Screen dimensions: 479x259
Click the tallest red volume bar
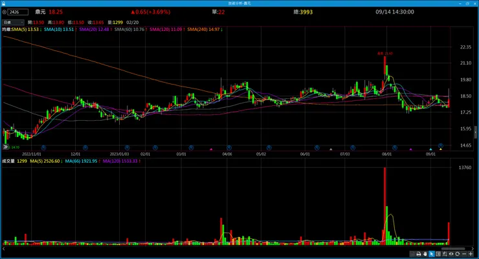(x=385, y=206)
